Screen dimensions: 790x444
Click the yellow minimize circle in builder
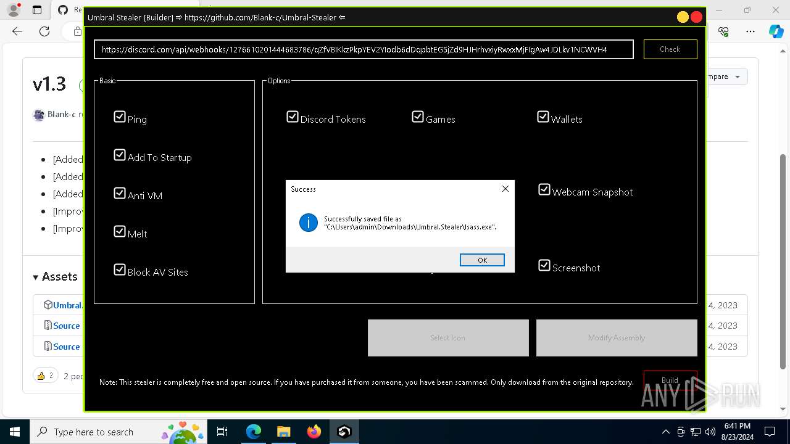point(683,17)
